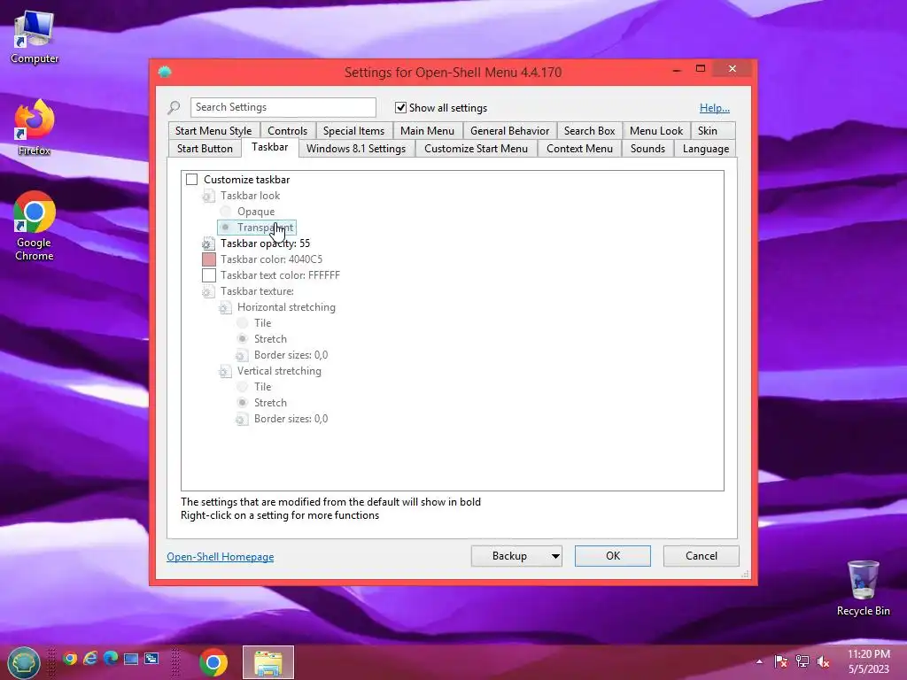Click the search magnifier icon

pyautogui.click(x=174, y=107)
